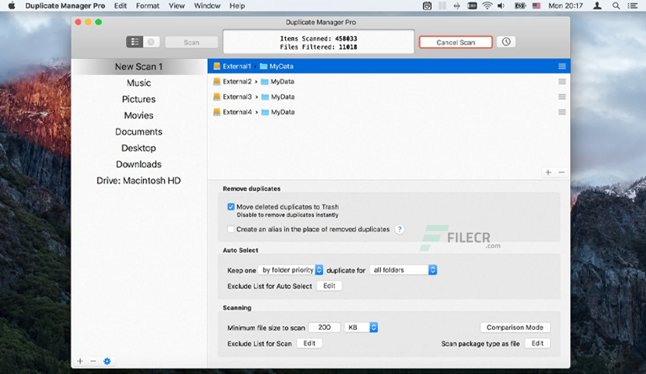The image size is (646, 374).
Task: Click MyData folder icon in External2 row
Action: pos(265,82)
